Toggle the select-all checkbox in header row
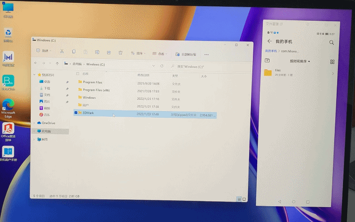The height and width of the screenshot is (222, 355). point(78,74)
